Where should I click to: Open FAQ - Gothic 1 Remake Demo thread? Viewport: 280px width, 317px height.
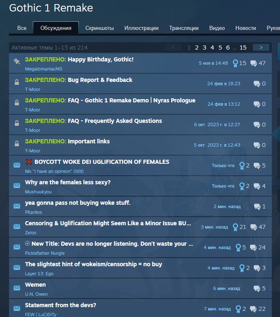click(131, 100)
